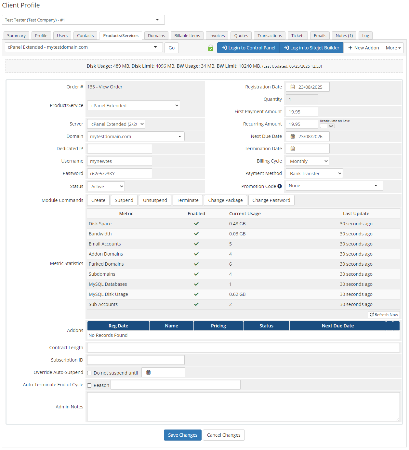Click the New Addon button
The image size is (409, 450).
tap(363, 48)
